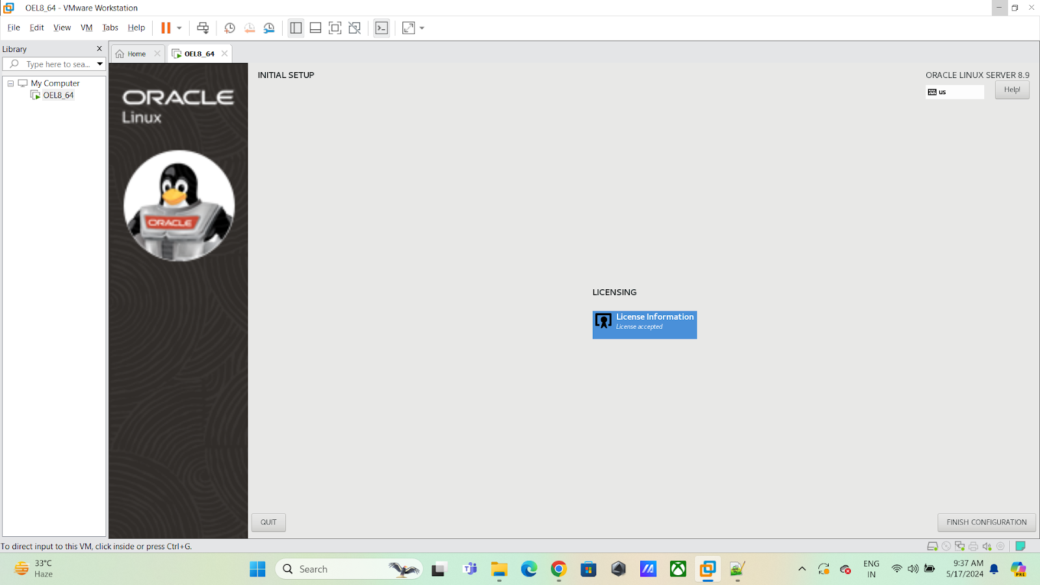The image size is (1040, 585).
Task: Toggle the library sidebar view
Action: 296,28
